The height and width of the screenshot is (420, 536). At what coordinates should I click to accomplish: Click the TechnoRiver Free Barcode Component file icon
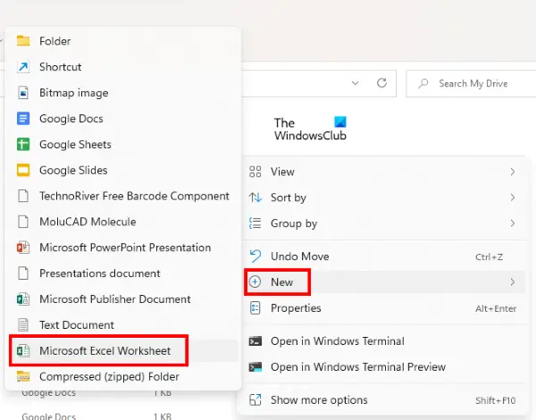(x=23, y=196)
